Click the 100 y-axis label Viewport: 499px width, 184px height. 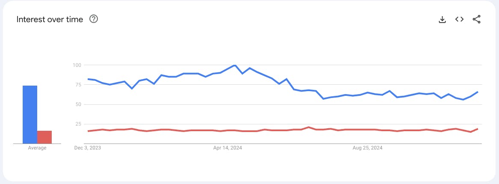(77, 65)
